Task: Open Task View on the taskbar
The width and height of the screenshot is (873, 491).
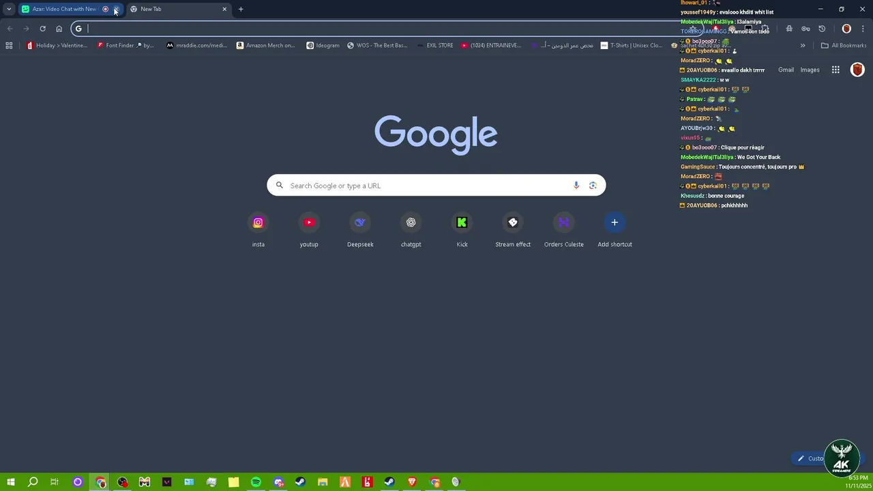Action: 55,482
